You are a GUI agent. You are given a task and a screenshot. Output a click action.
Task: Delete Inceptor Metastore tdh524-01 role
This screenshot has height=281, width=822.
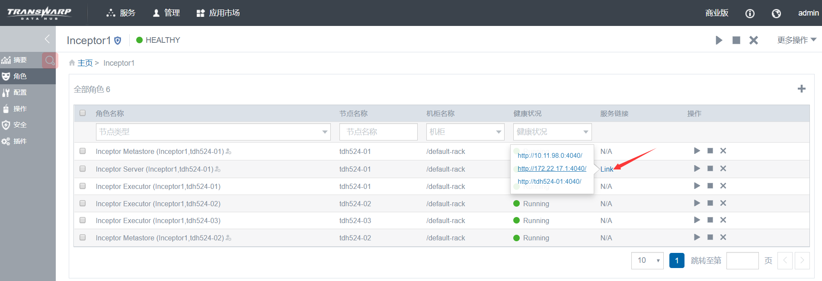point(723,151)
